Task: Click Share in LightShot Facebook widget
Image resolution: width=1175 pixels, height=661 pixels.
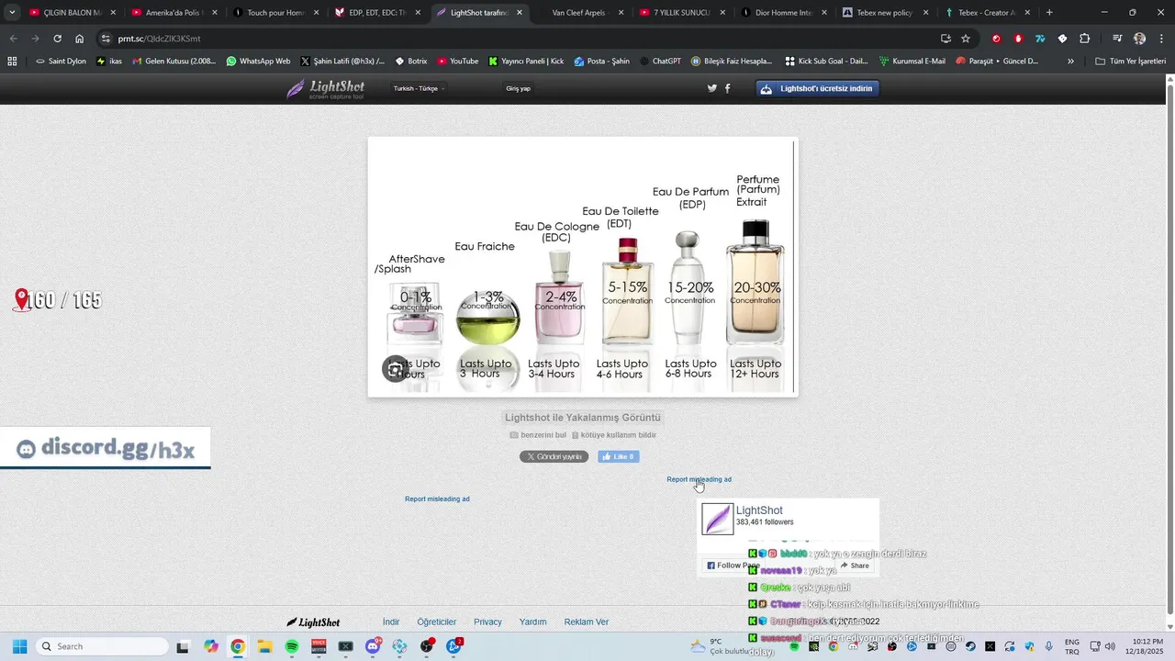Action: [x=854, y=566]
